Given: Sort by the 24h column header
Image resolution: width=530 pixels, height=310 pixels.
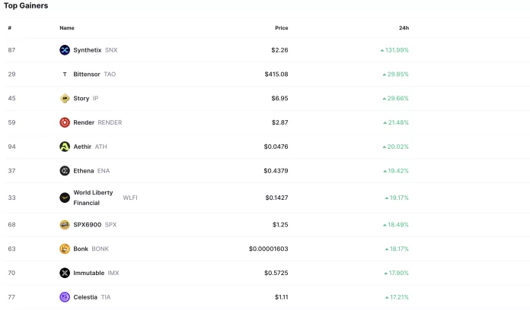Looking at the screenshot, I should (404, 28).
